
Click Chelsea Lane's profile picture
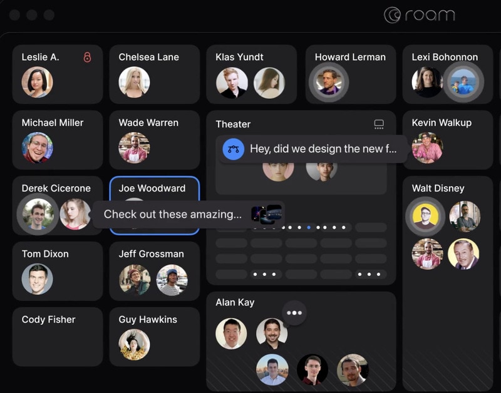(x=134, y=82)
